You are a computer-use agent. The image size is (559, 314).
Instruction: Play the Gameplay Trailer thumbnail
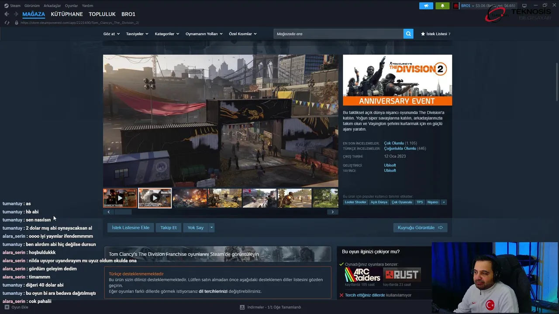tap(120, 198)
